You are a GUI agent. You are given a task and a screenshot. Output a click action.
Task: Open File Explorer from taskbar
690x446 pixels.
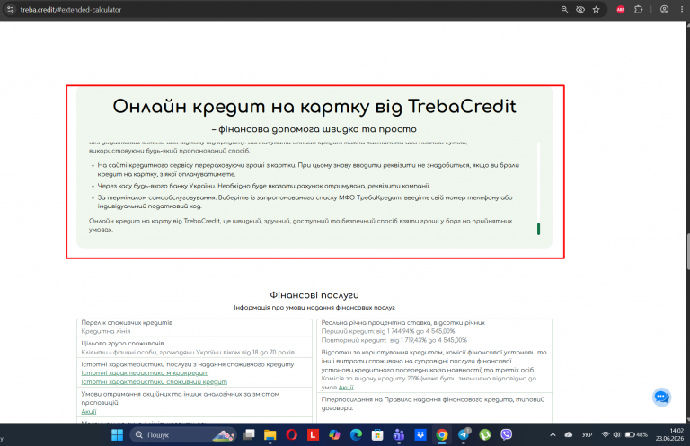tap(270, 434)
